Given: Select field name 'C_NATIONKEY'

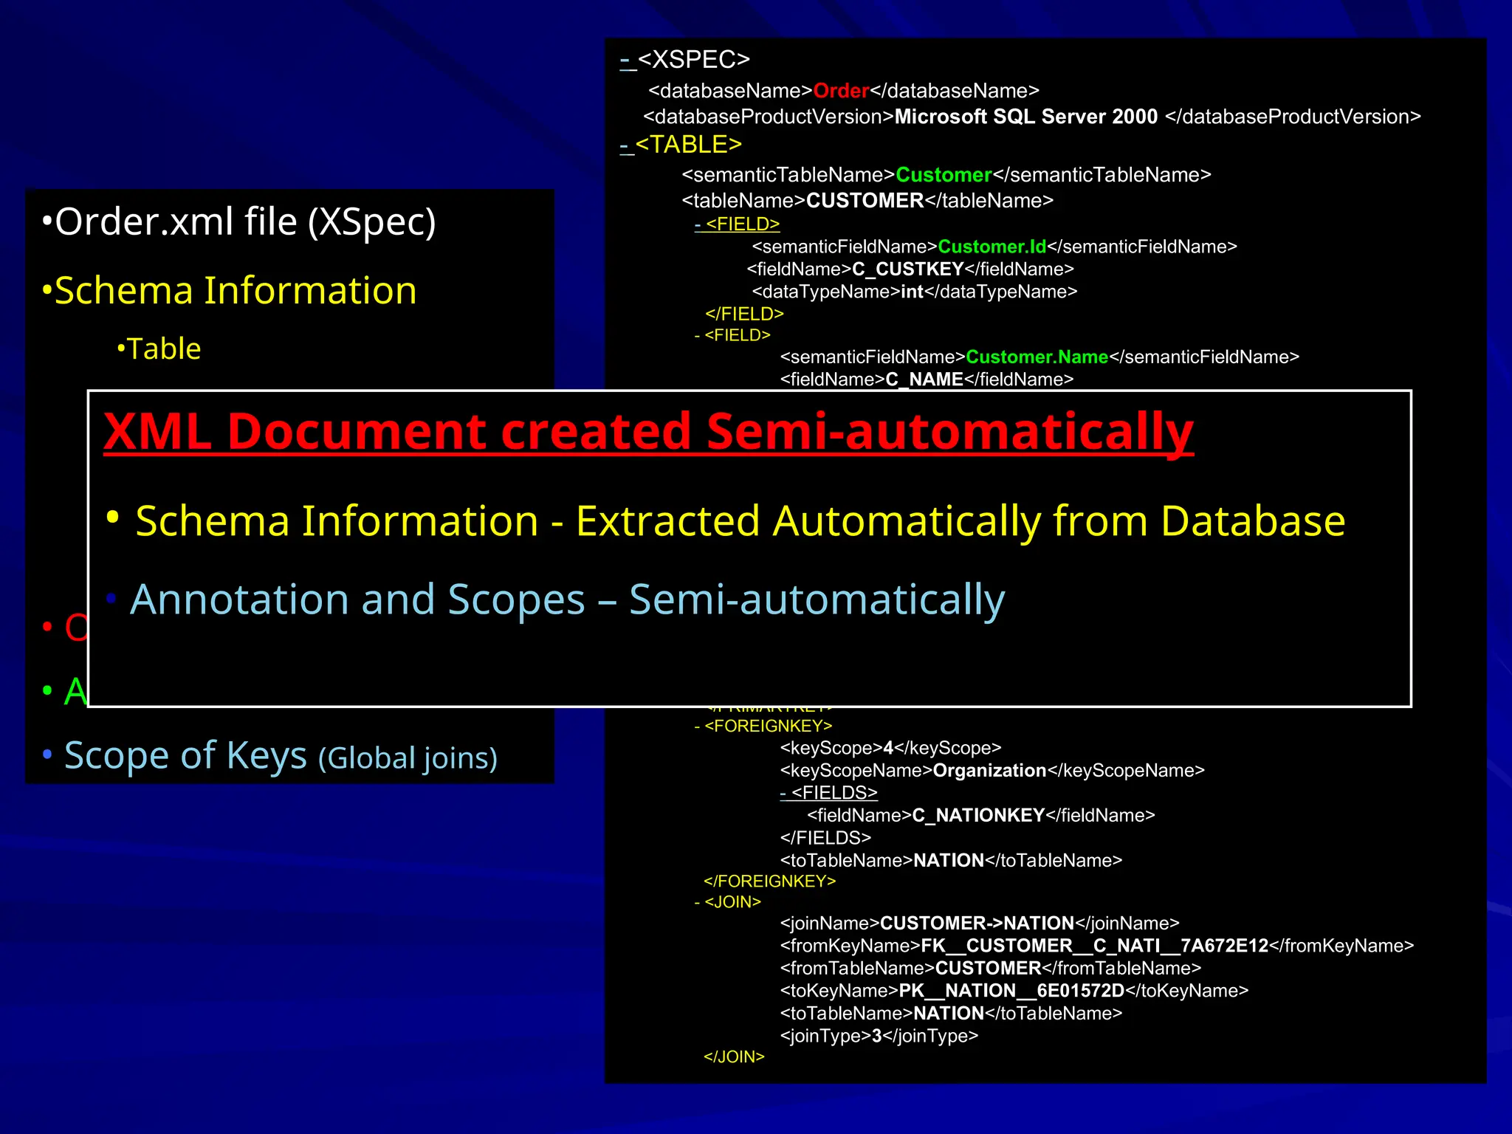Looking at the screenshot, I should tap(978, 816).
